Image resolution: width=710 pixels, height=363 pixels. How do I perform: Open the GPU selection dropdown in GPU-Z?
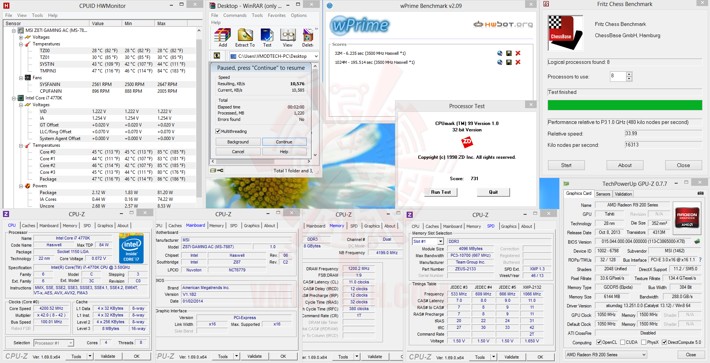[644, 355]
